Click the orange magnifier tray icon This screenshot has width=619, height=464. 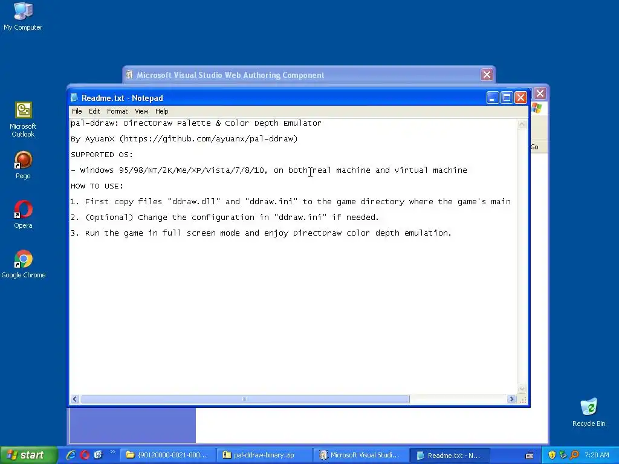click(x=574, y=455)
